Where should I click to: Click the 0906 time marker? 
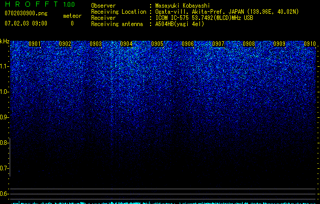188,44
